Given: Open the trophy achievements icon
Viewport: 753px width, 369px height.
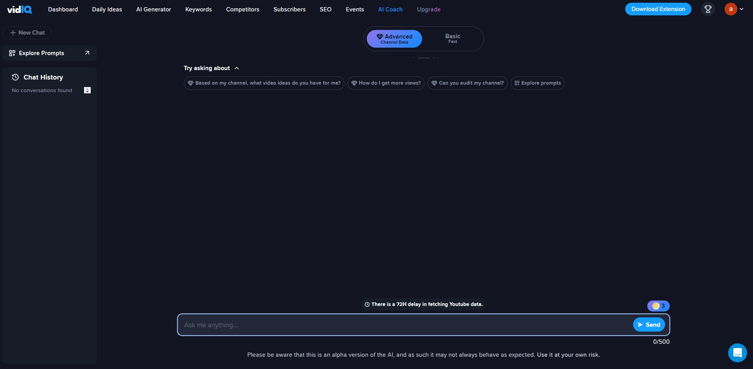Looking at the screenshot, I should coord(708,9).
